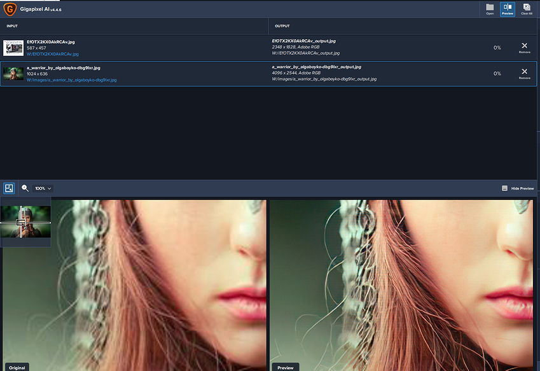Open the W:/EfOTX2KX0AkRCAv.jpg path link
540x371 pixels.
tap(53, 54)
